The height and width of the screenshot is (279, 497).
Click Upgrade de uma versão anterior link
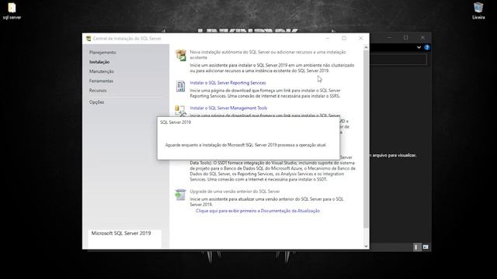click(x=235, y=191)
